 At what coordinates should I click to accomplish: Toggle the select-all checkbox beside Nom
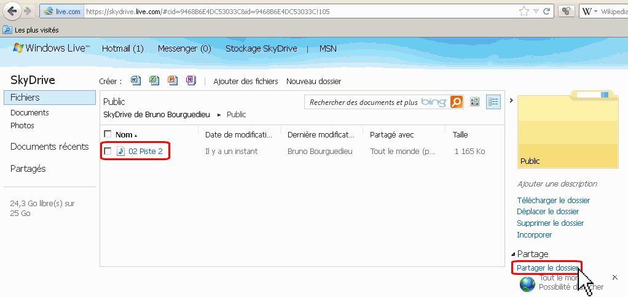coord(108,134)
